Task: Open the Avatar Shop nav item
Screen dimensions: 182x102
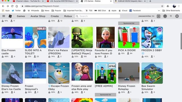Action: point(38,16)
